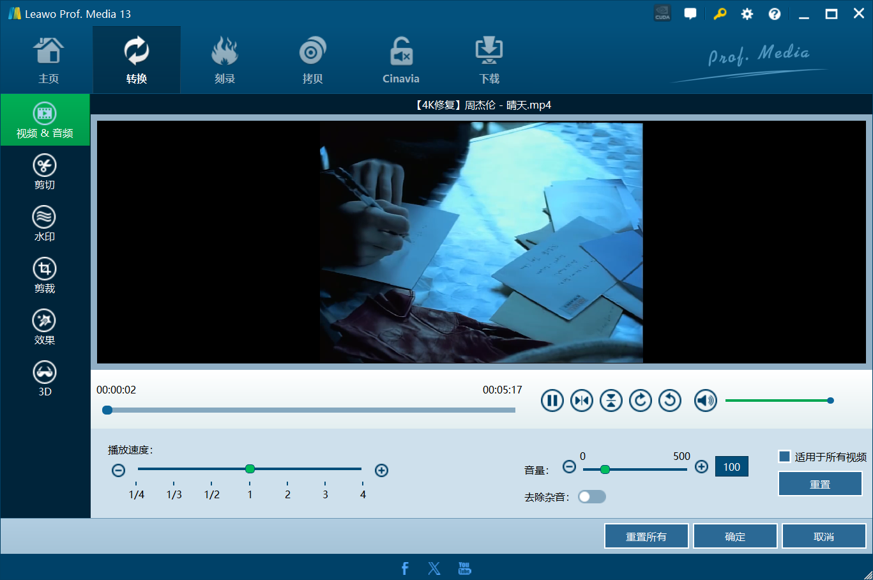Select the 剪裁 (Crop) tool
Viewport: 873px width, 580px height.
(45, 276)
